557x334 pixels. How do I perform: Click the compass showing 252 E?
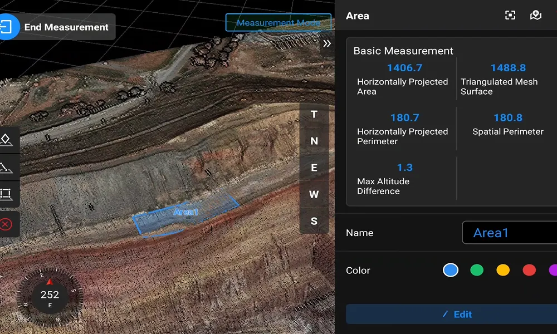pos(50,296)
